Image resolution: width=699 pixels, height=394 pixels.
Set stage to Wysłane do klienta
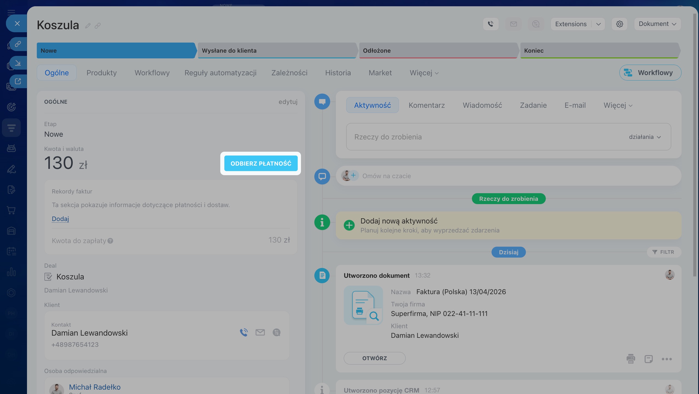point(277,50)
